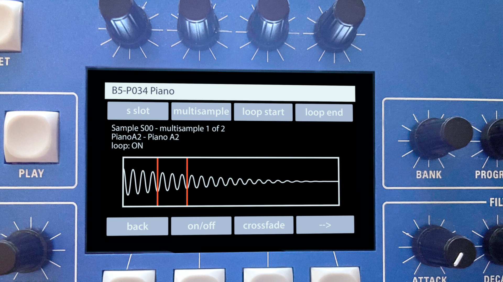Choose the multisample option on screen
The height and width of the screenshot is (282, 503).
(x=201, y=111)
